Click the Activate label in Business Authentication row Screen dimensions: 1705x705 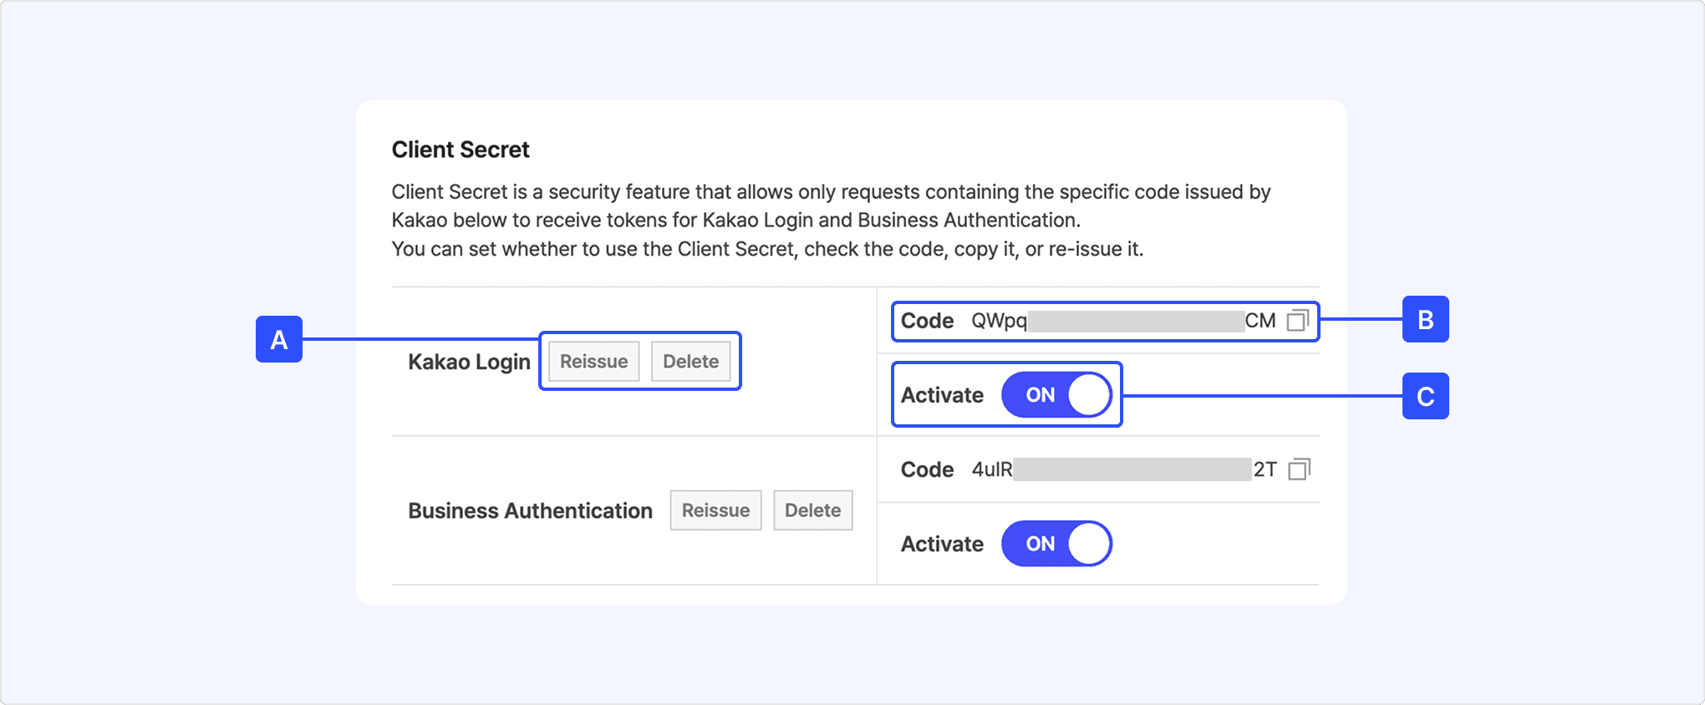(942, 544)
